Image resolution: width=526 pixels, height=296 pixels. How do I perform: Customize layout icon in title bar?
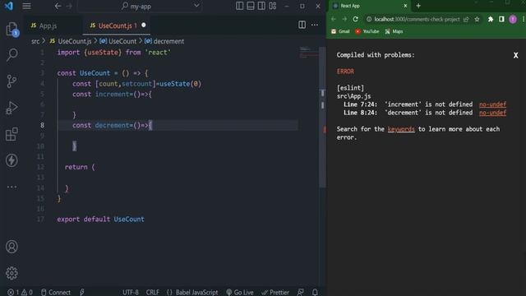coord(273,6)
